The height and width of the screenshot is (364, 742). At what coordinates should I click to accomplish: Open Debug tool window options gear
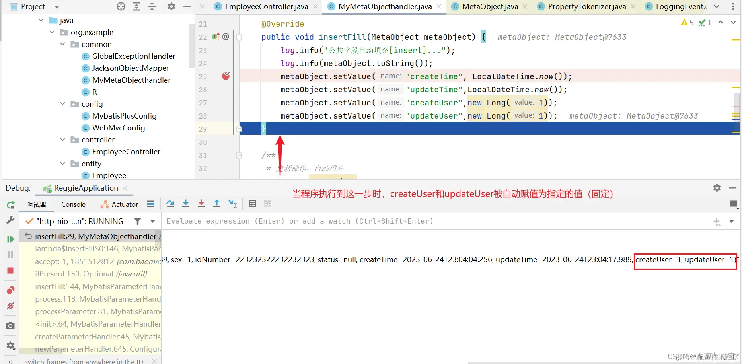coord(717,188)
